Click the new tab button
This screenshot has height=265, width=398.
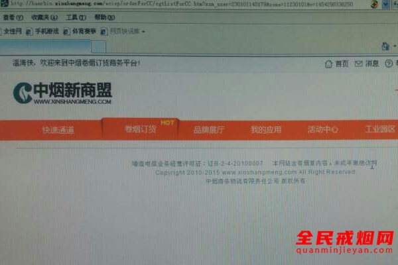pos(98,46)
